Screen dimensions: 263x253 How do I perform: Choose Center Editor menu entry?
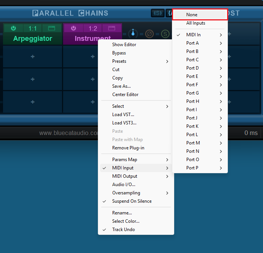point(136,95)
